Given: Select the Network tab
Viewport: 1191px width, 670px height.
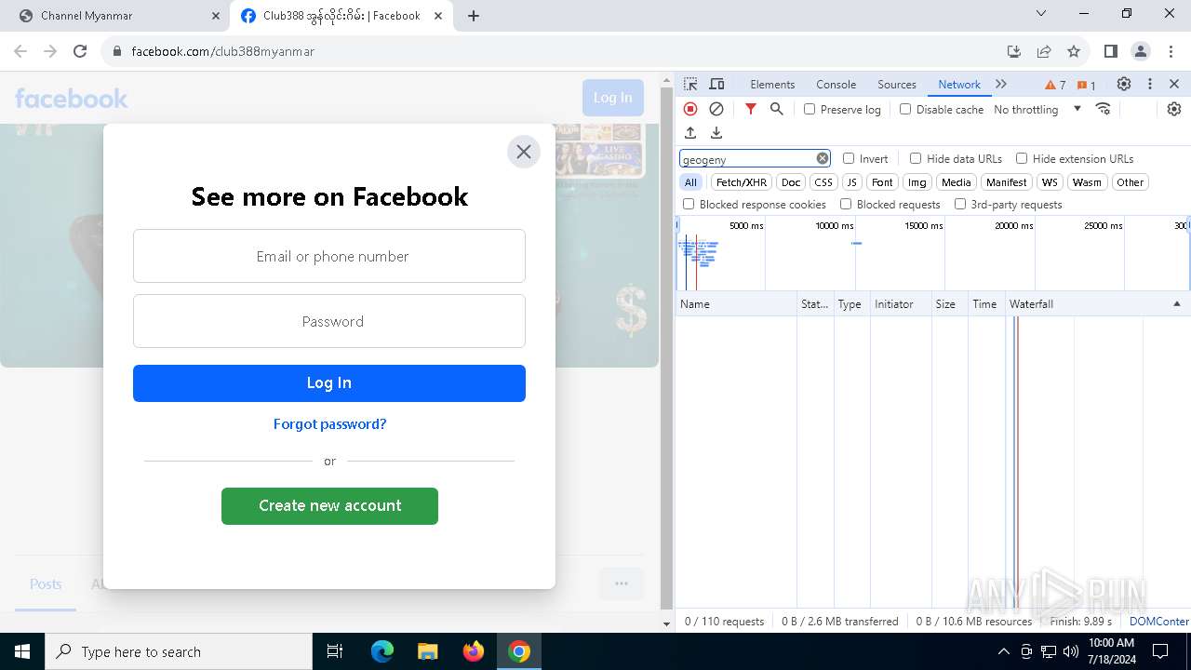Looking at the screenshot, I should [959, 84].
